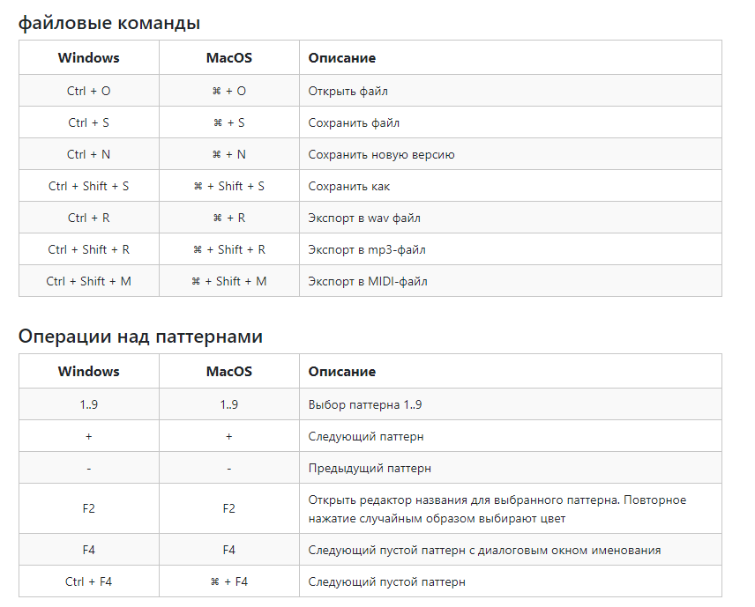
Task: Click the '⌘ + F4' MacOS shortcut cell
Action: (229, 581)
